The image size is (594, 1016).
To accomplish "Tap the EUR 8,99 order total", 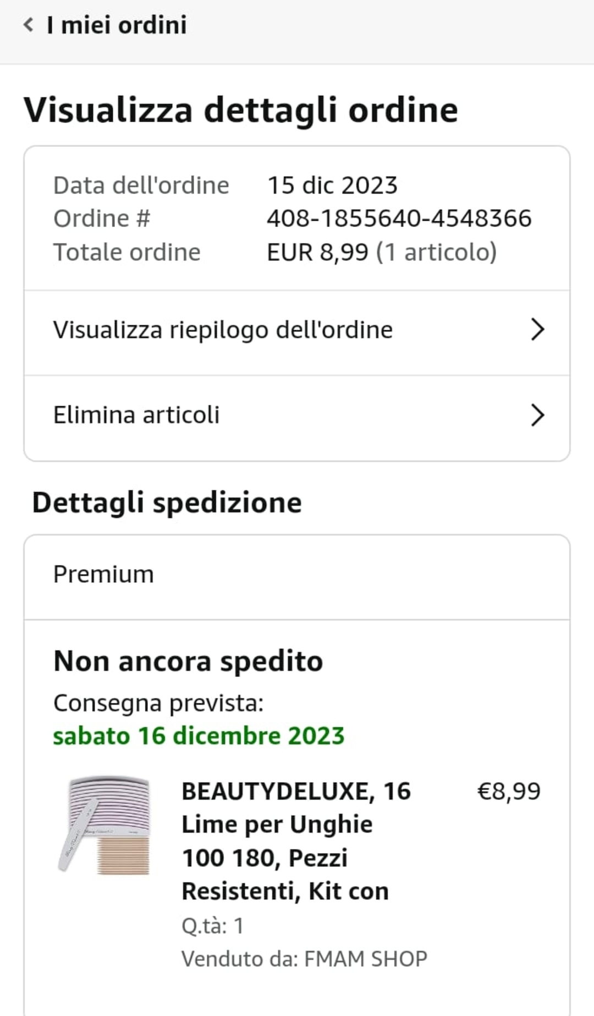I will (317, 252).
